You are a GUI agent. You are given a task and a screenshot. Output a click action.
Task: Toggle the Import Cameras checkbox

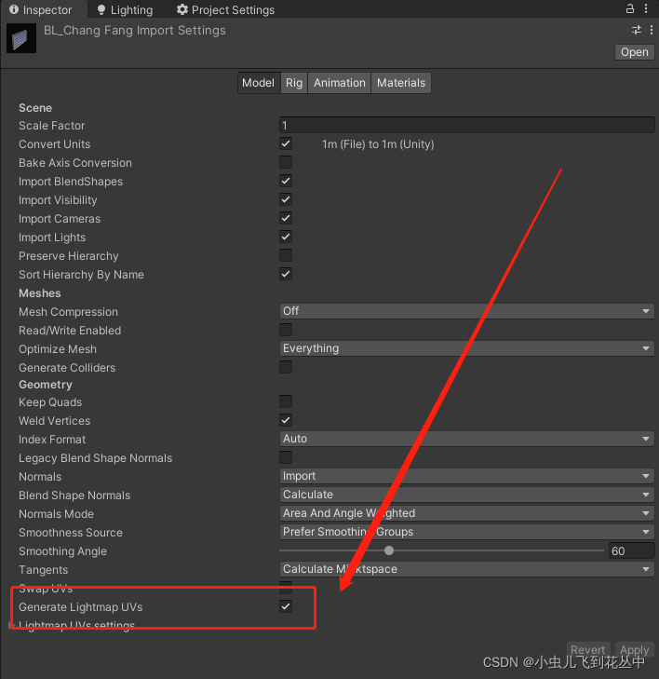point(286,218)
